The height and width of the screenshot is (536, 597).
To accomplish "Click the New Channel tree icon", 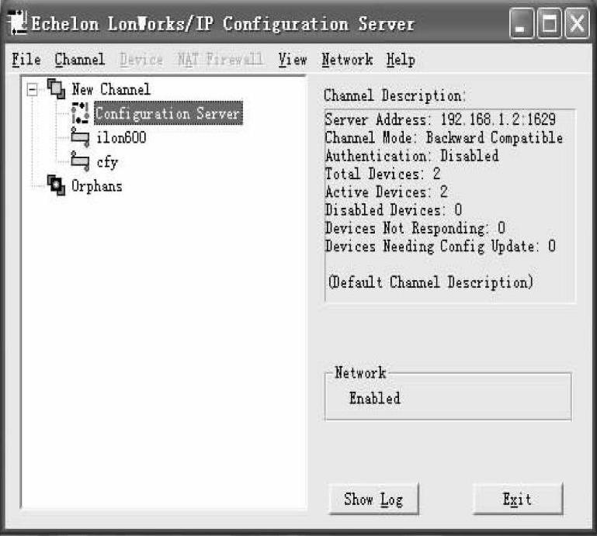I will 56,89.
